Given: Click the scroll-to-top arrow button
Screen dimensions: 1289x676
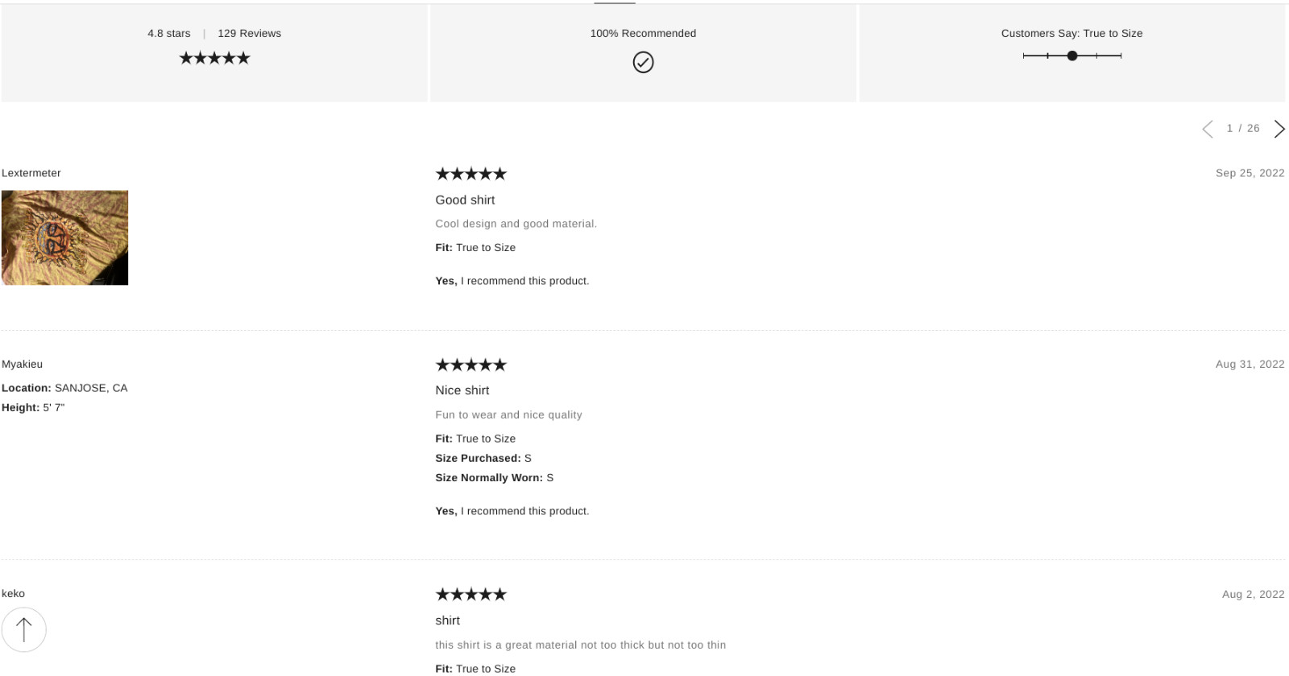Looking at the screenshot, I should click(x=24, y=629).
